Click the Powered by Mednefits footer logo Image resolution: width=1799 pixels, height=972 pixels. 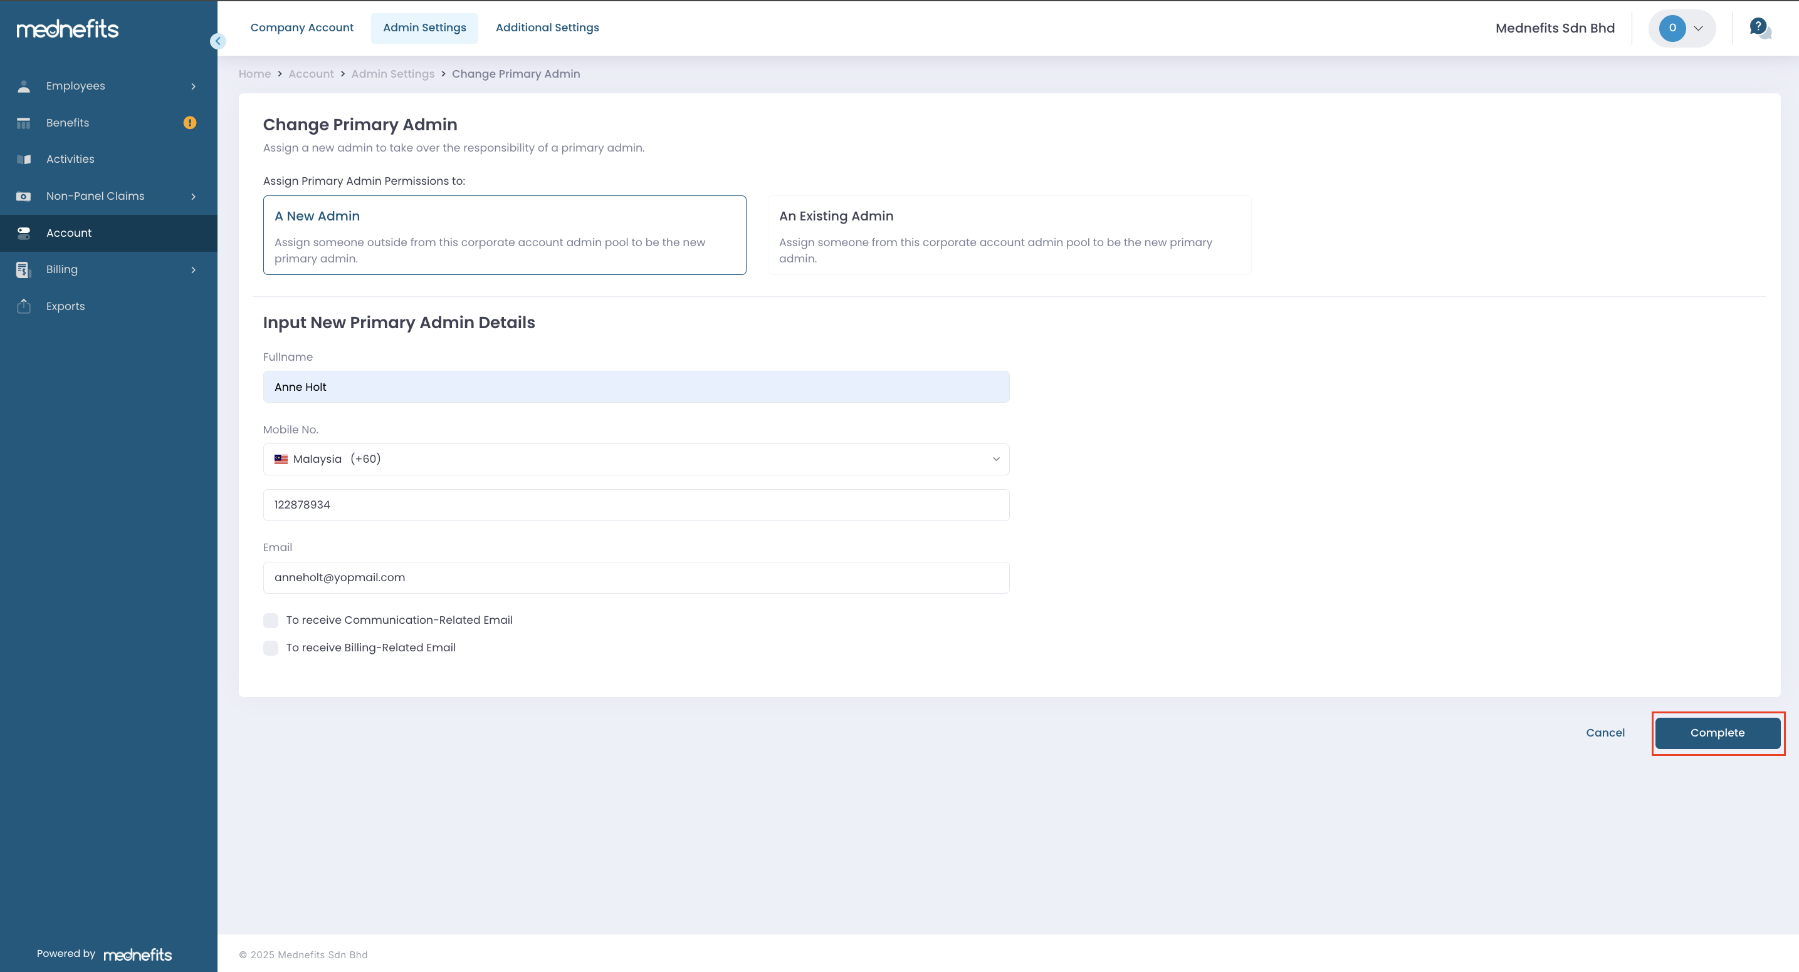point(137,954)
